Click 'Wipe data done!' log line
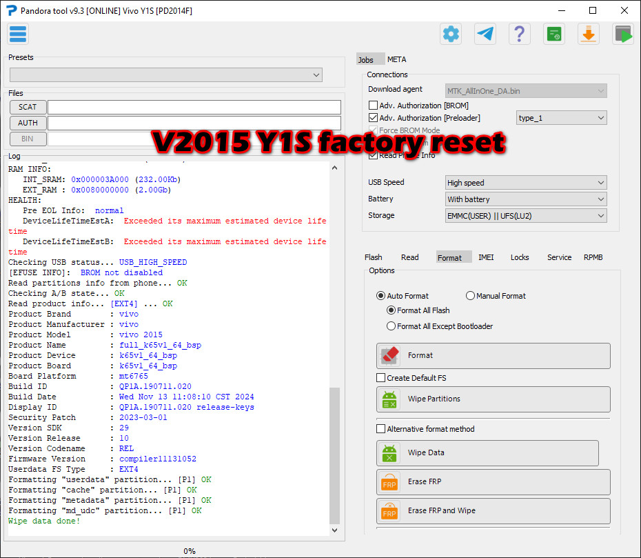 click(44, 521)
